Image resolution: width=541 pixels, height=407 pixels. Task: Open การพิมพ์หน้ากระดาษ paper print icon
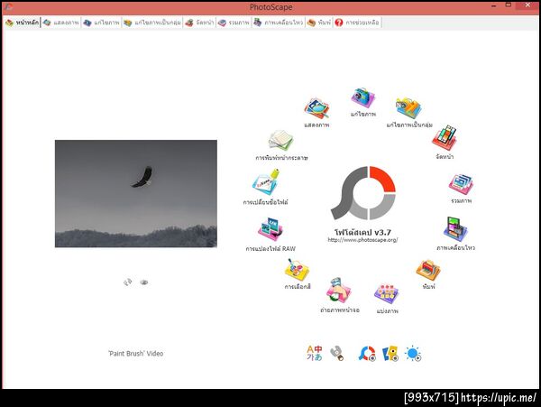pyautogui.click(x=280, y=140)
